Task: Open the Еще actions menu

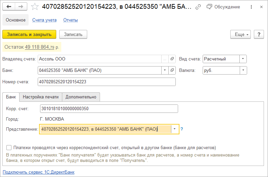Action: click(x=240, y=34)
